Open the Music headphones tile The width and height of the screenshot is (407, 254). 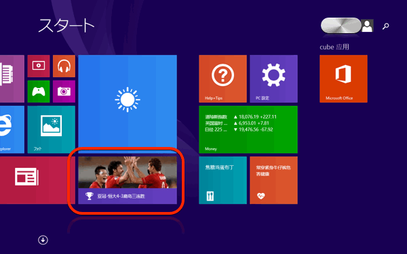click(x=64, y=66)
